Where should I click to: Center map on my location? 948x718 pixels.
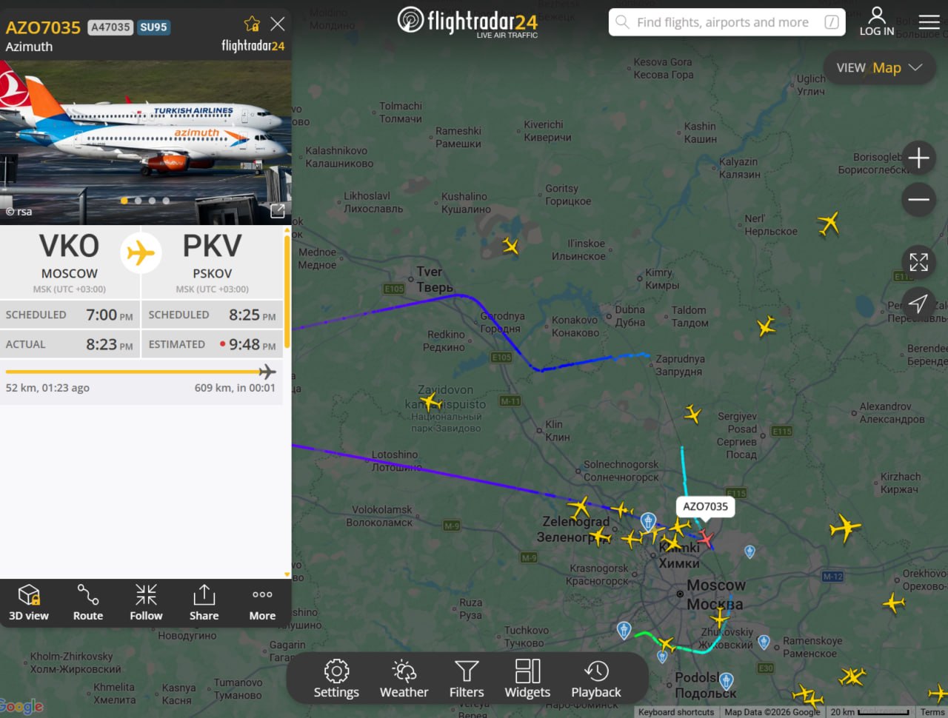918,303
